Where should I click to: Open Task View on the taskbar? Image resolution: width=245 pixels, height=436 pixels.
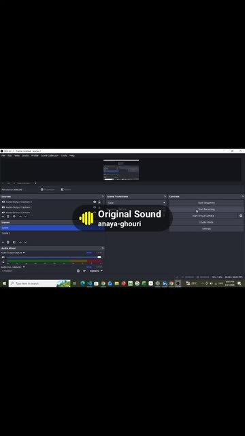[x=74, y=283]
